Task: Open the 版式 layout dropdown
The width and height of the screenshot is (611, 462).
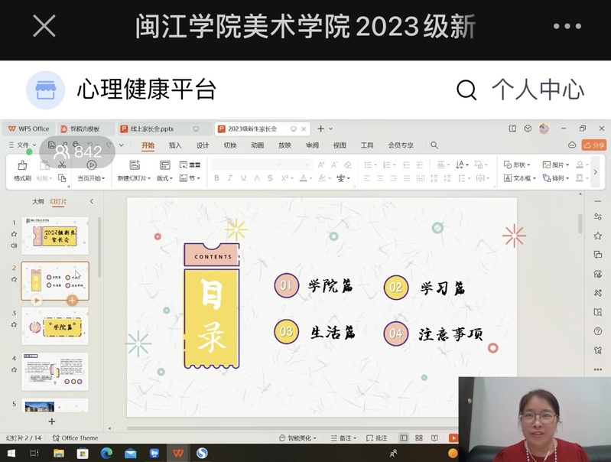Action: pyautogui.click(x=164, y=178)
